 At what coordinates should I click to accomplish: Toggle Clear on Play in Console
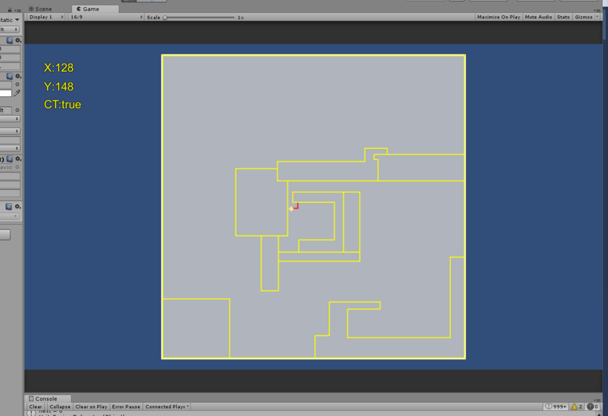point(91,406)
